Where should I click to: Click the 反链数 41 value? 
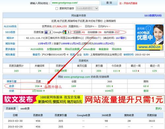pos(83,32)
